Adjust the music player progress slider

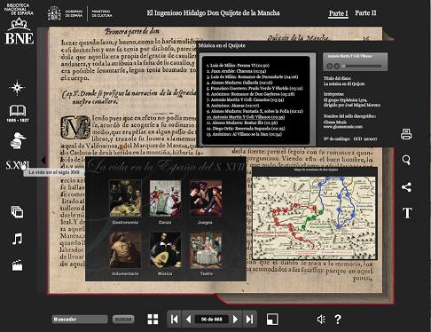364,66
